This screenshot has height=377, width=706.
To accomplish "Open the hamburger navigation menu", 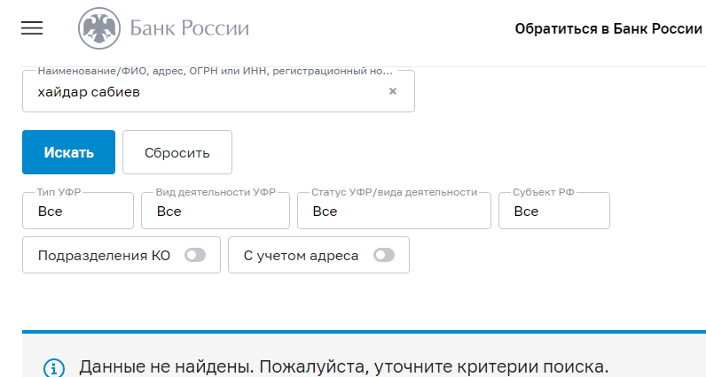I will pyautogui.click(x=32, y=28).
